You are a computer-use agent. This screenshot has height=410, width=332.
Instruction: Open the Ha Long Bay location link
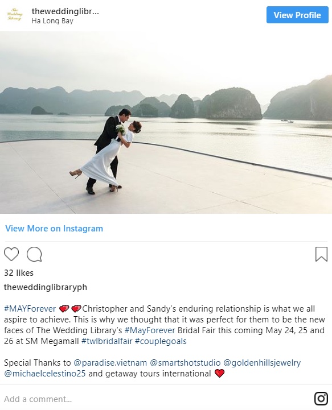pos(52,21)
